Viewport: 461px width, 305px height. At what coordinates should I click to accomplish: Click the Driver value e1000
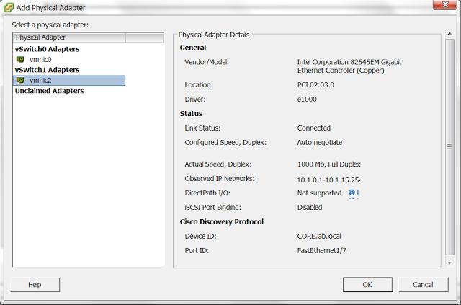coord(307,100)
